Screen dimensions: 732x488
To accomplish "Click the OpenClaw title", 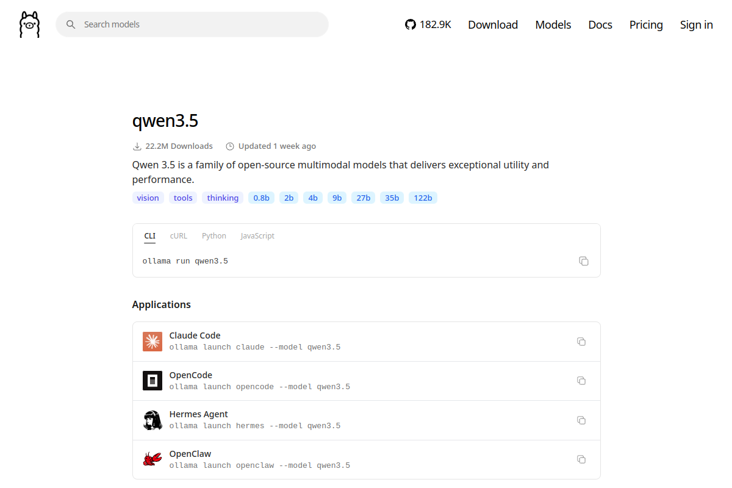I will (x=190, y=454).
